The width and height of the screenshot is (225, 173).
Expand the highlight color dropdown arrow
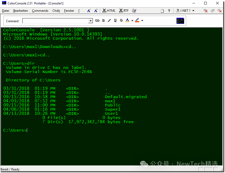[x=142, y=21]
